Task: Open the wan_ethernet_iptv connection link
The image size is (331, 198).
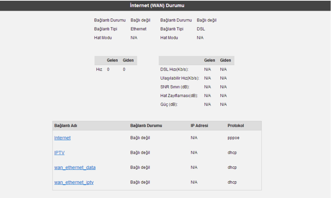Action: [74, 182]
